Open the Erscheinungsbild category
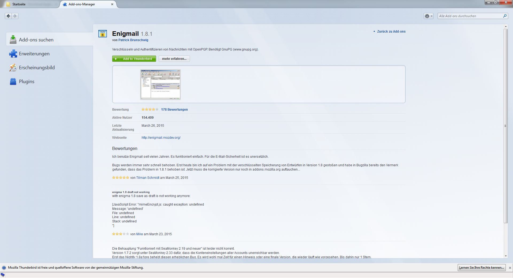The image size is (513, 278). click(x=37, y=68)
